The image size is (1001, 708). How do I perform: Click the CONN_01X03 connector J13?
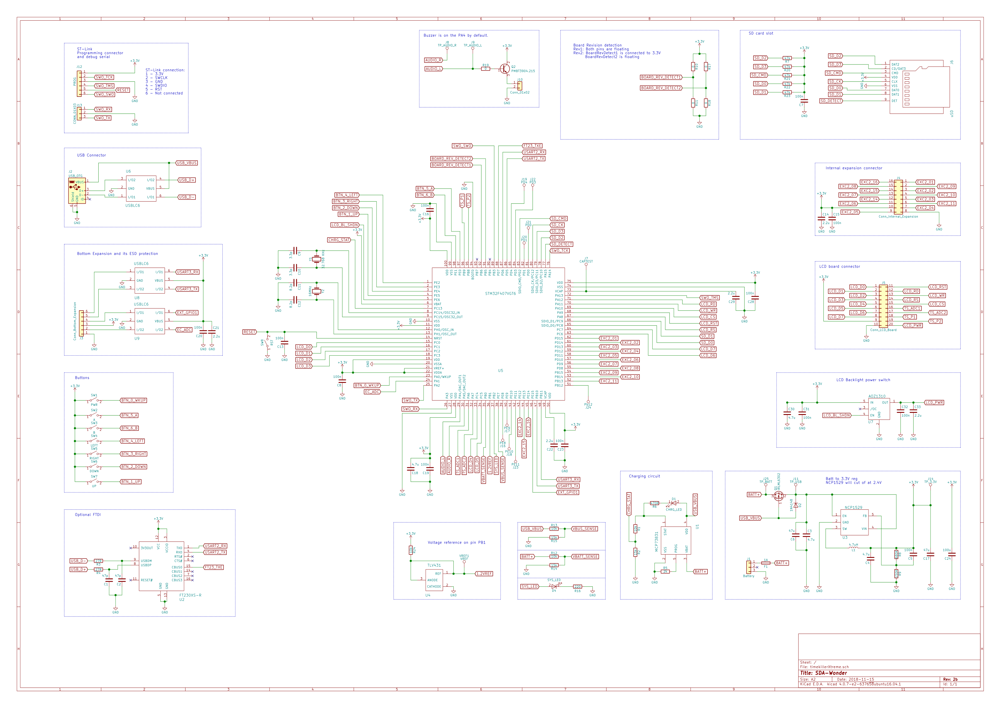[79, 114]
